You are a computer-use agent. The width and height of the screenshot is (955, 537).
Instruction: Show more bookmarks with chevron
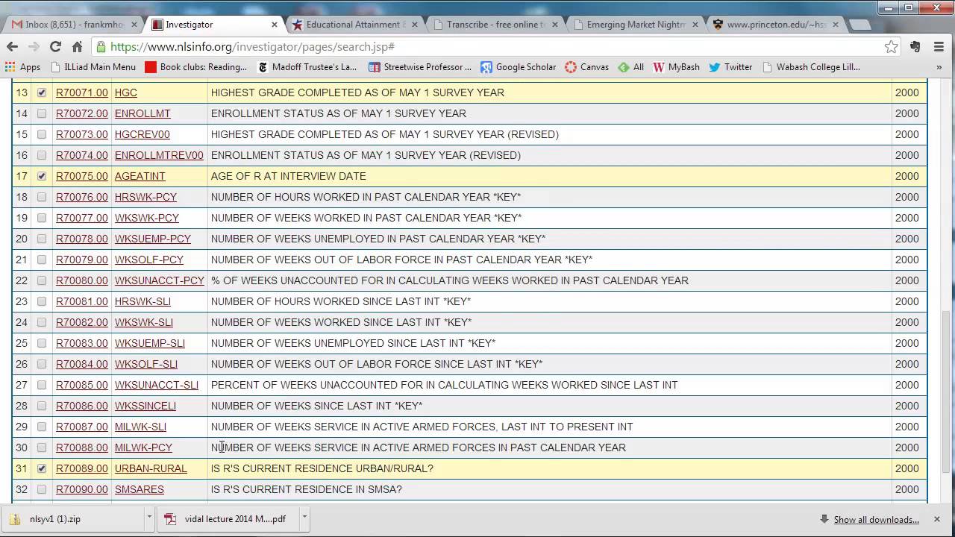tap(939, 67)
